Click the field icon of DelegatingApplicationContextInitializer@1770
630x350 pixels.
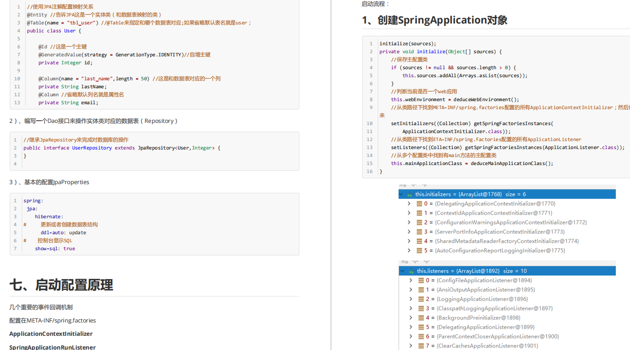click(x=419, y=204)
